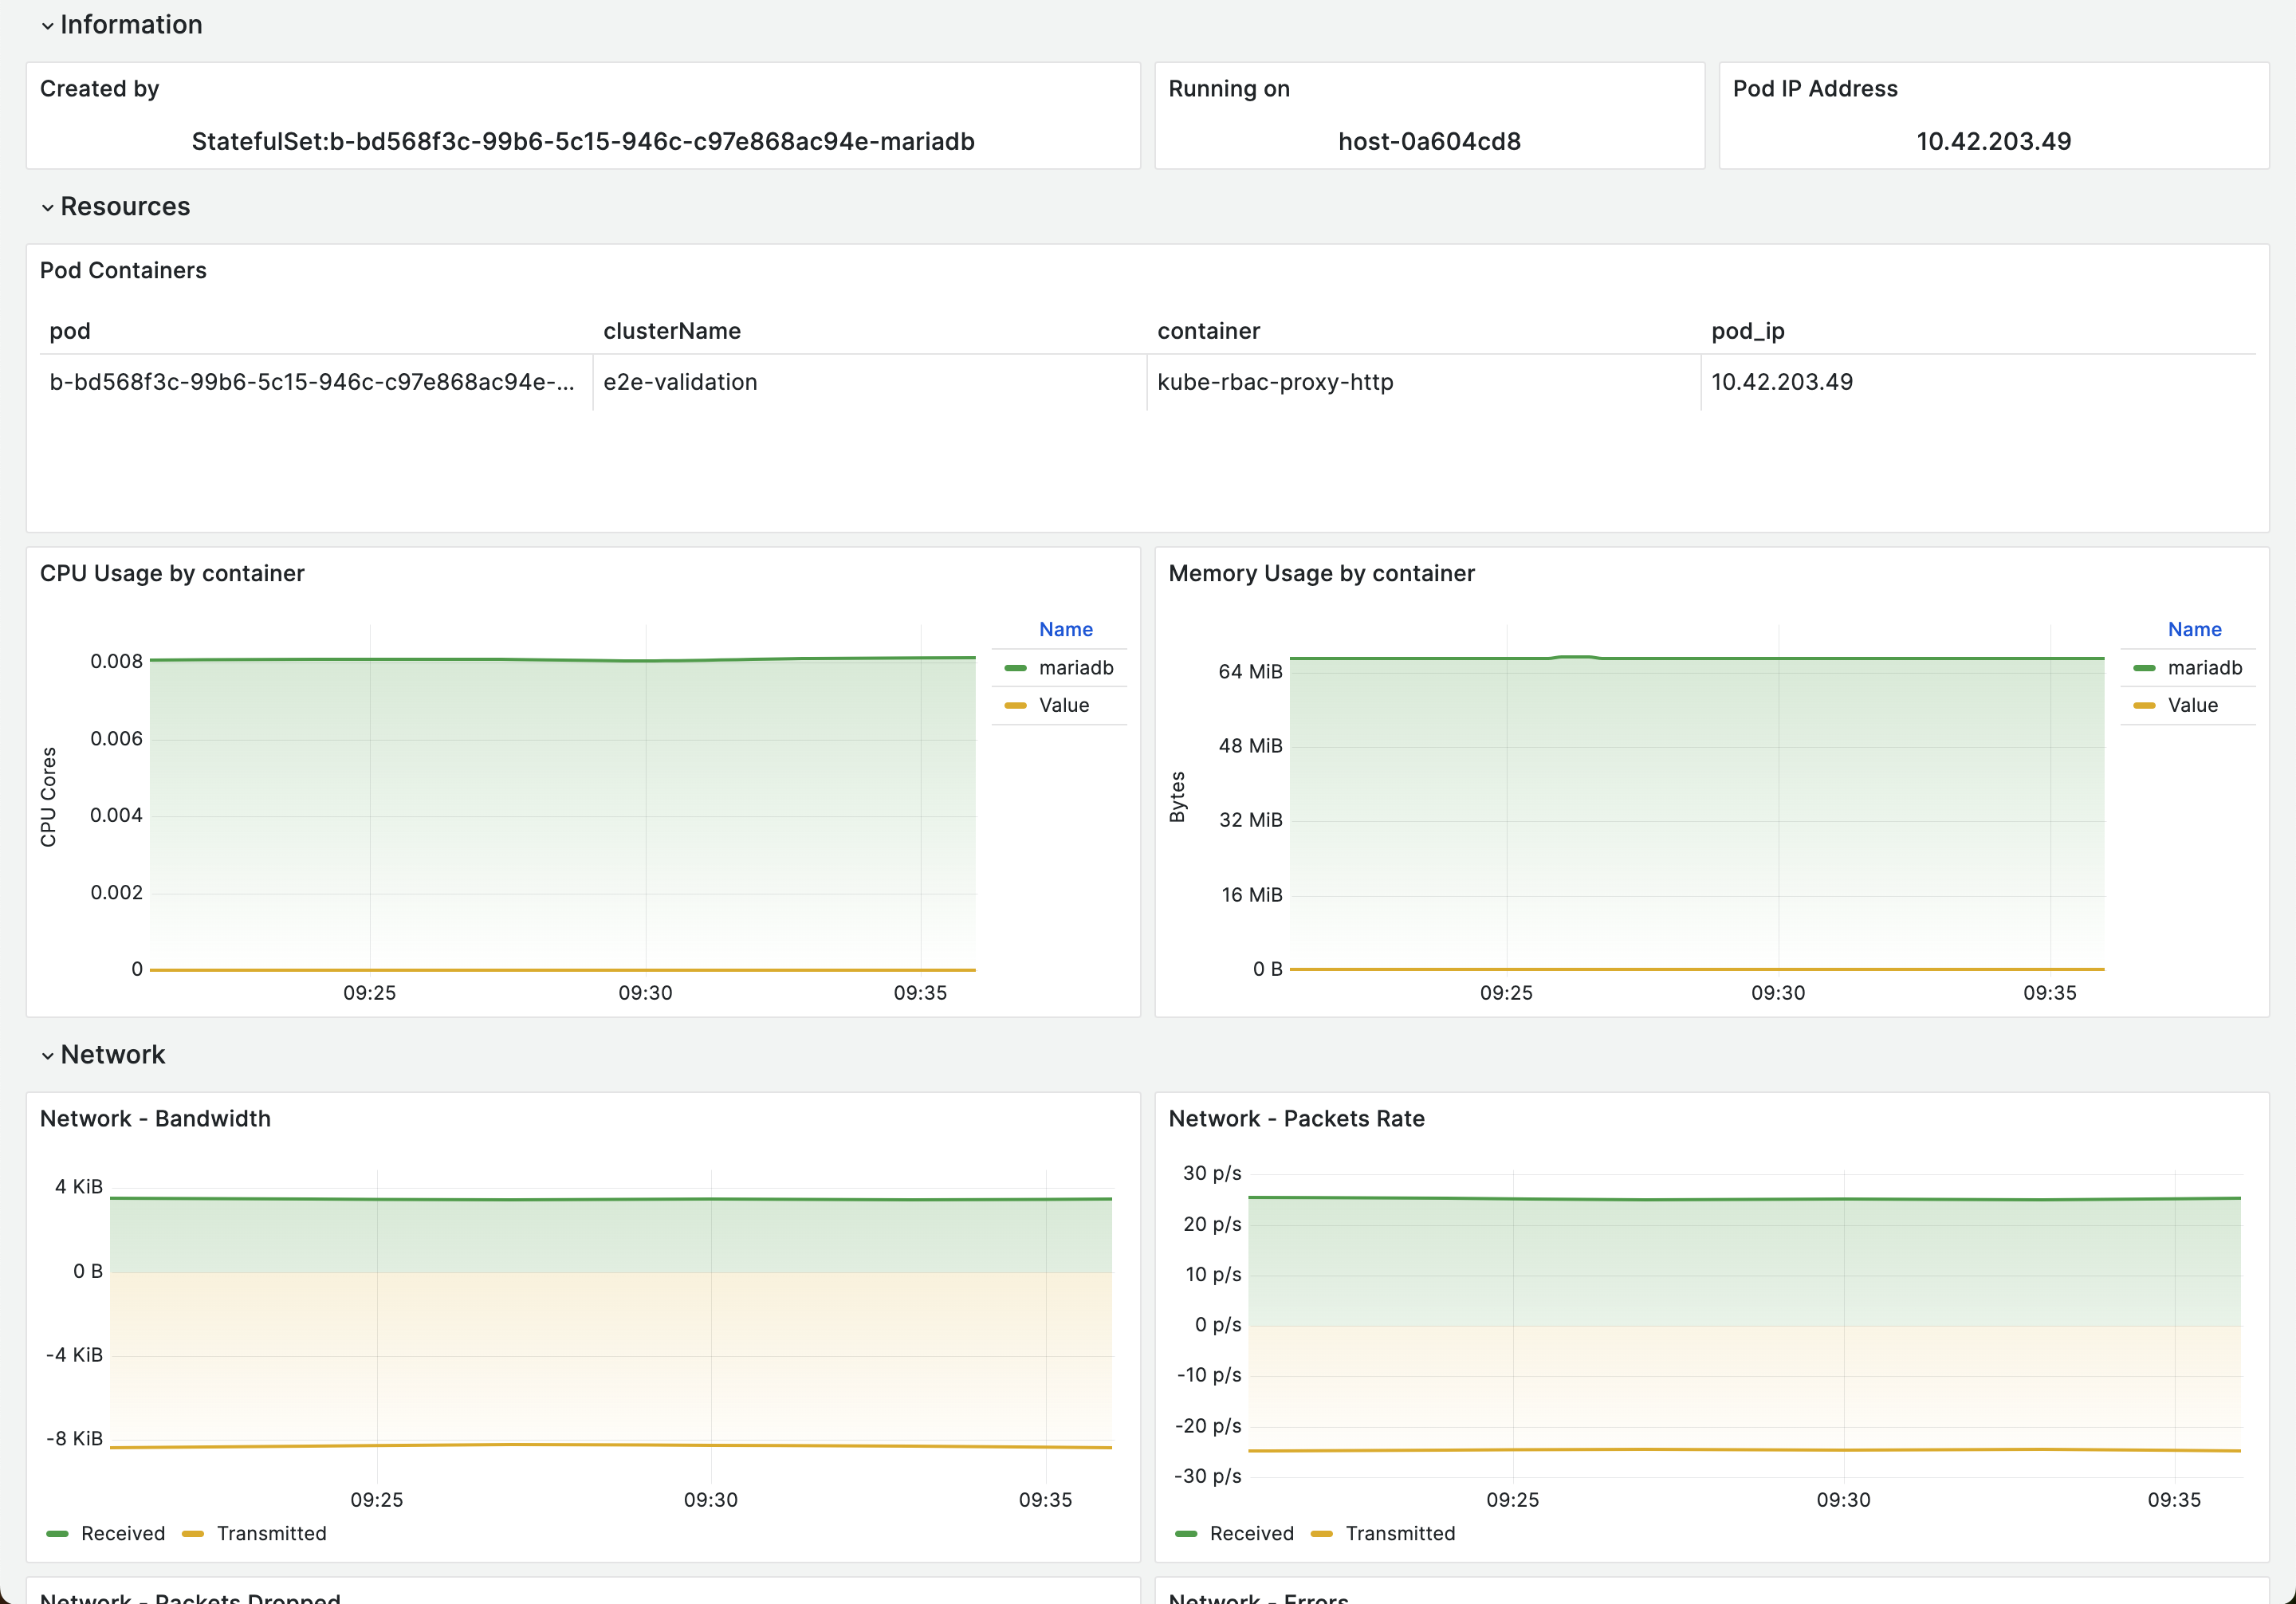Sort Memory Usage legend by Name header
The height and width of the screenshot is (1604, 2296).
pyautogui.click(x=2194, y=630)
